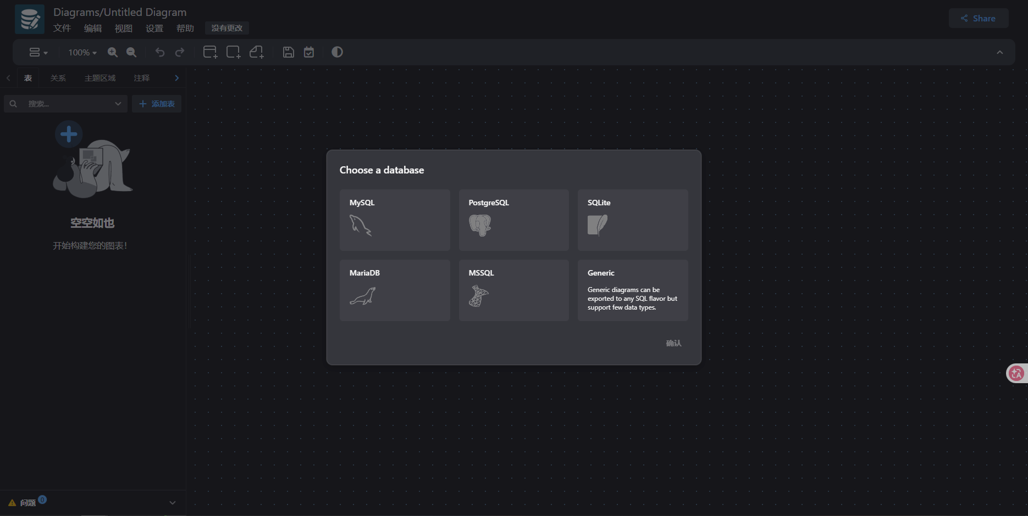
Task: Open the layout options dropdown
Action: (38, 53)
